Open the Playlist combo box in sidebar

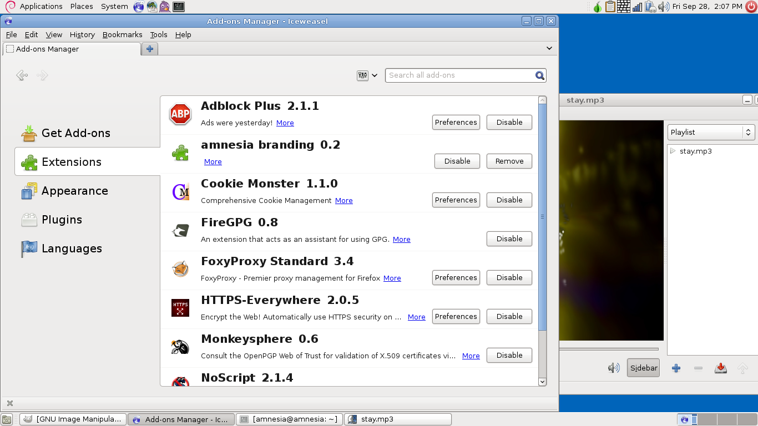[711, 132]
